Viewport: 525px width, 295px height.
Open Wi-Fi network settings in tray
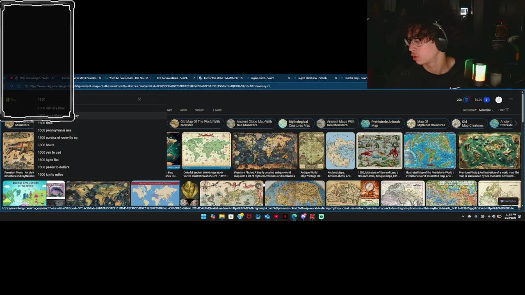click(488, 216)
